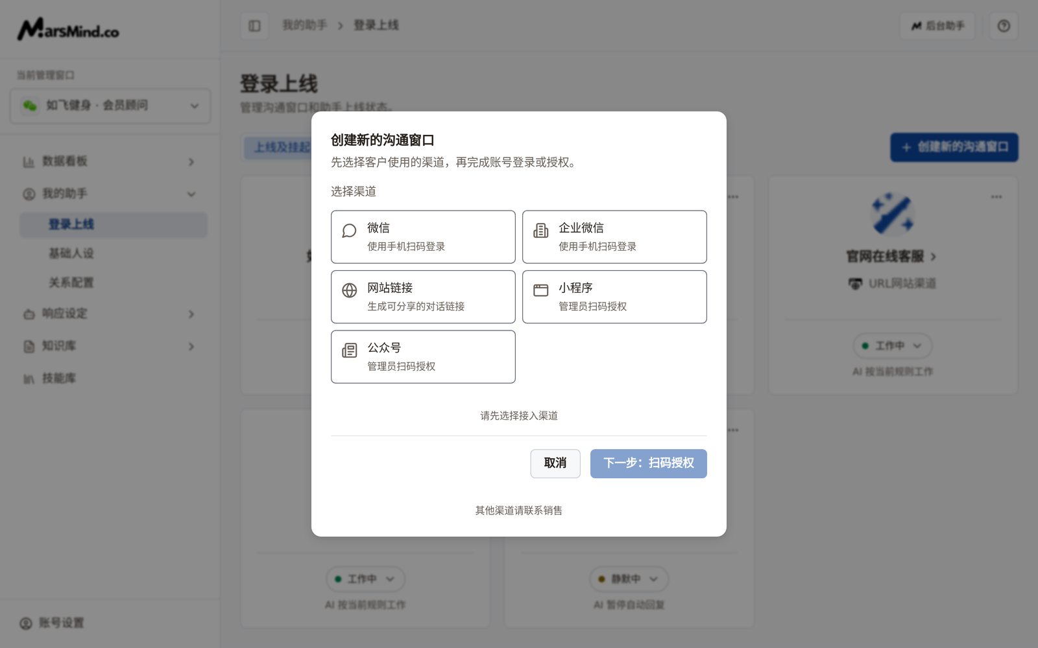The height and width of the screenshot is (648, 1038).
Task: Open 登录上线 in the sidebar
Action: pos(114,224)
